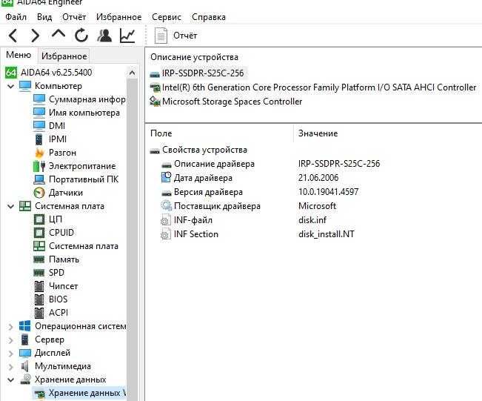Open the Файл menu
This screenshot has width=482, height=401.
click(x=16, y=17)
